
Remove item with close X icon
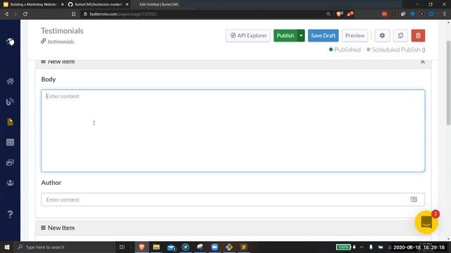coord(423,62)
